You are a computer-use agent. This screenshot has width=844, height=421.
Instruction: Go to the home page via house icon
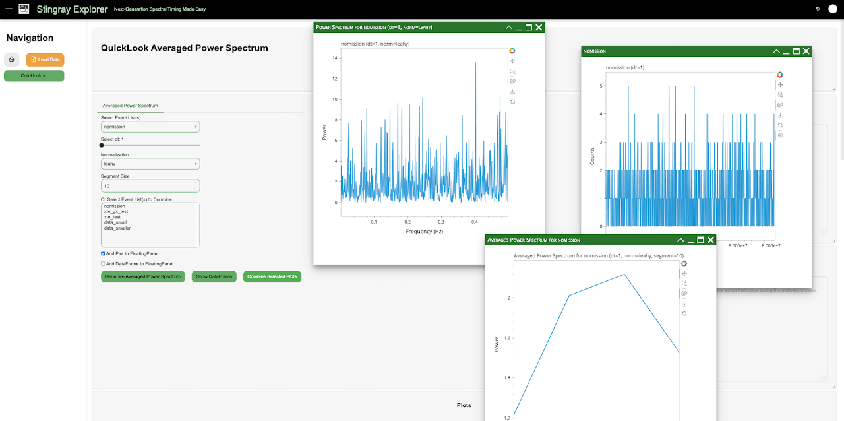pyautogui.click(x=12, y=59)
